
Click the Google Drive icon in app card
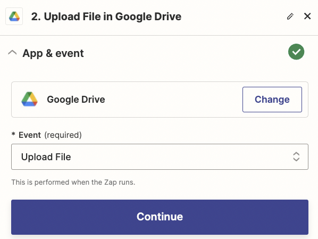click(x=29, y=100)
